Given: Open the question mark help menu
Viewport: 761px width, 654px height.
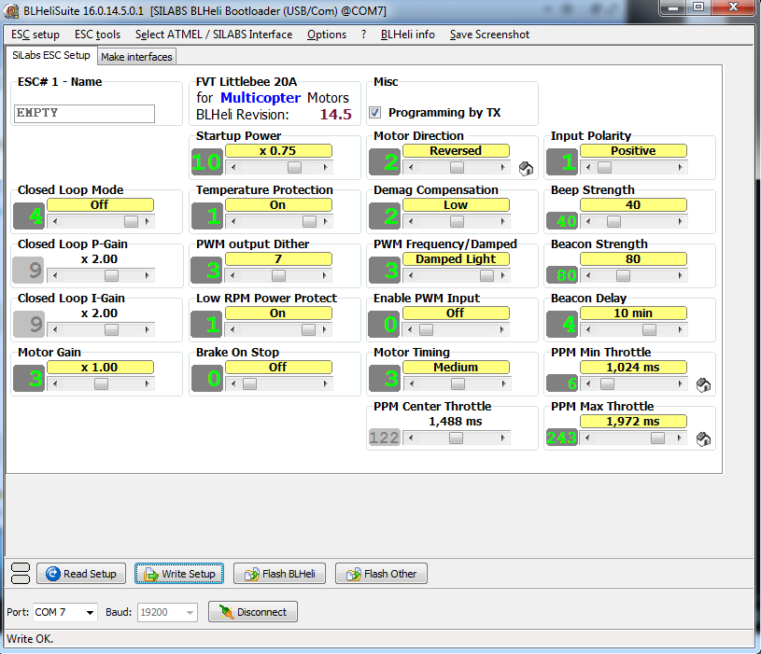Looking at the screenshot, I should click(363, 35).
